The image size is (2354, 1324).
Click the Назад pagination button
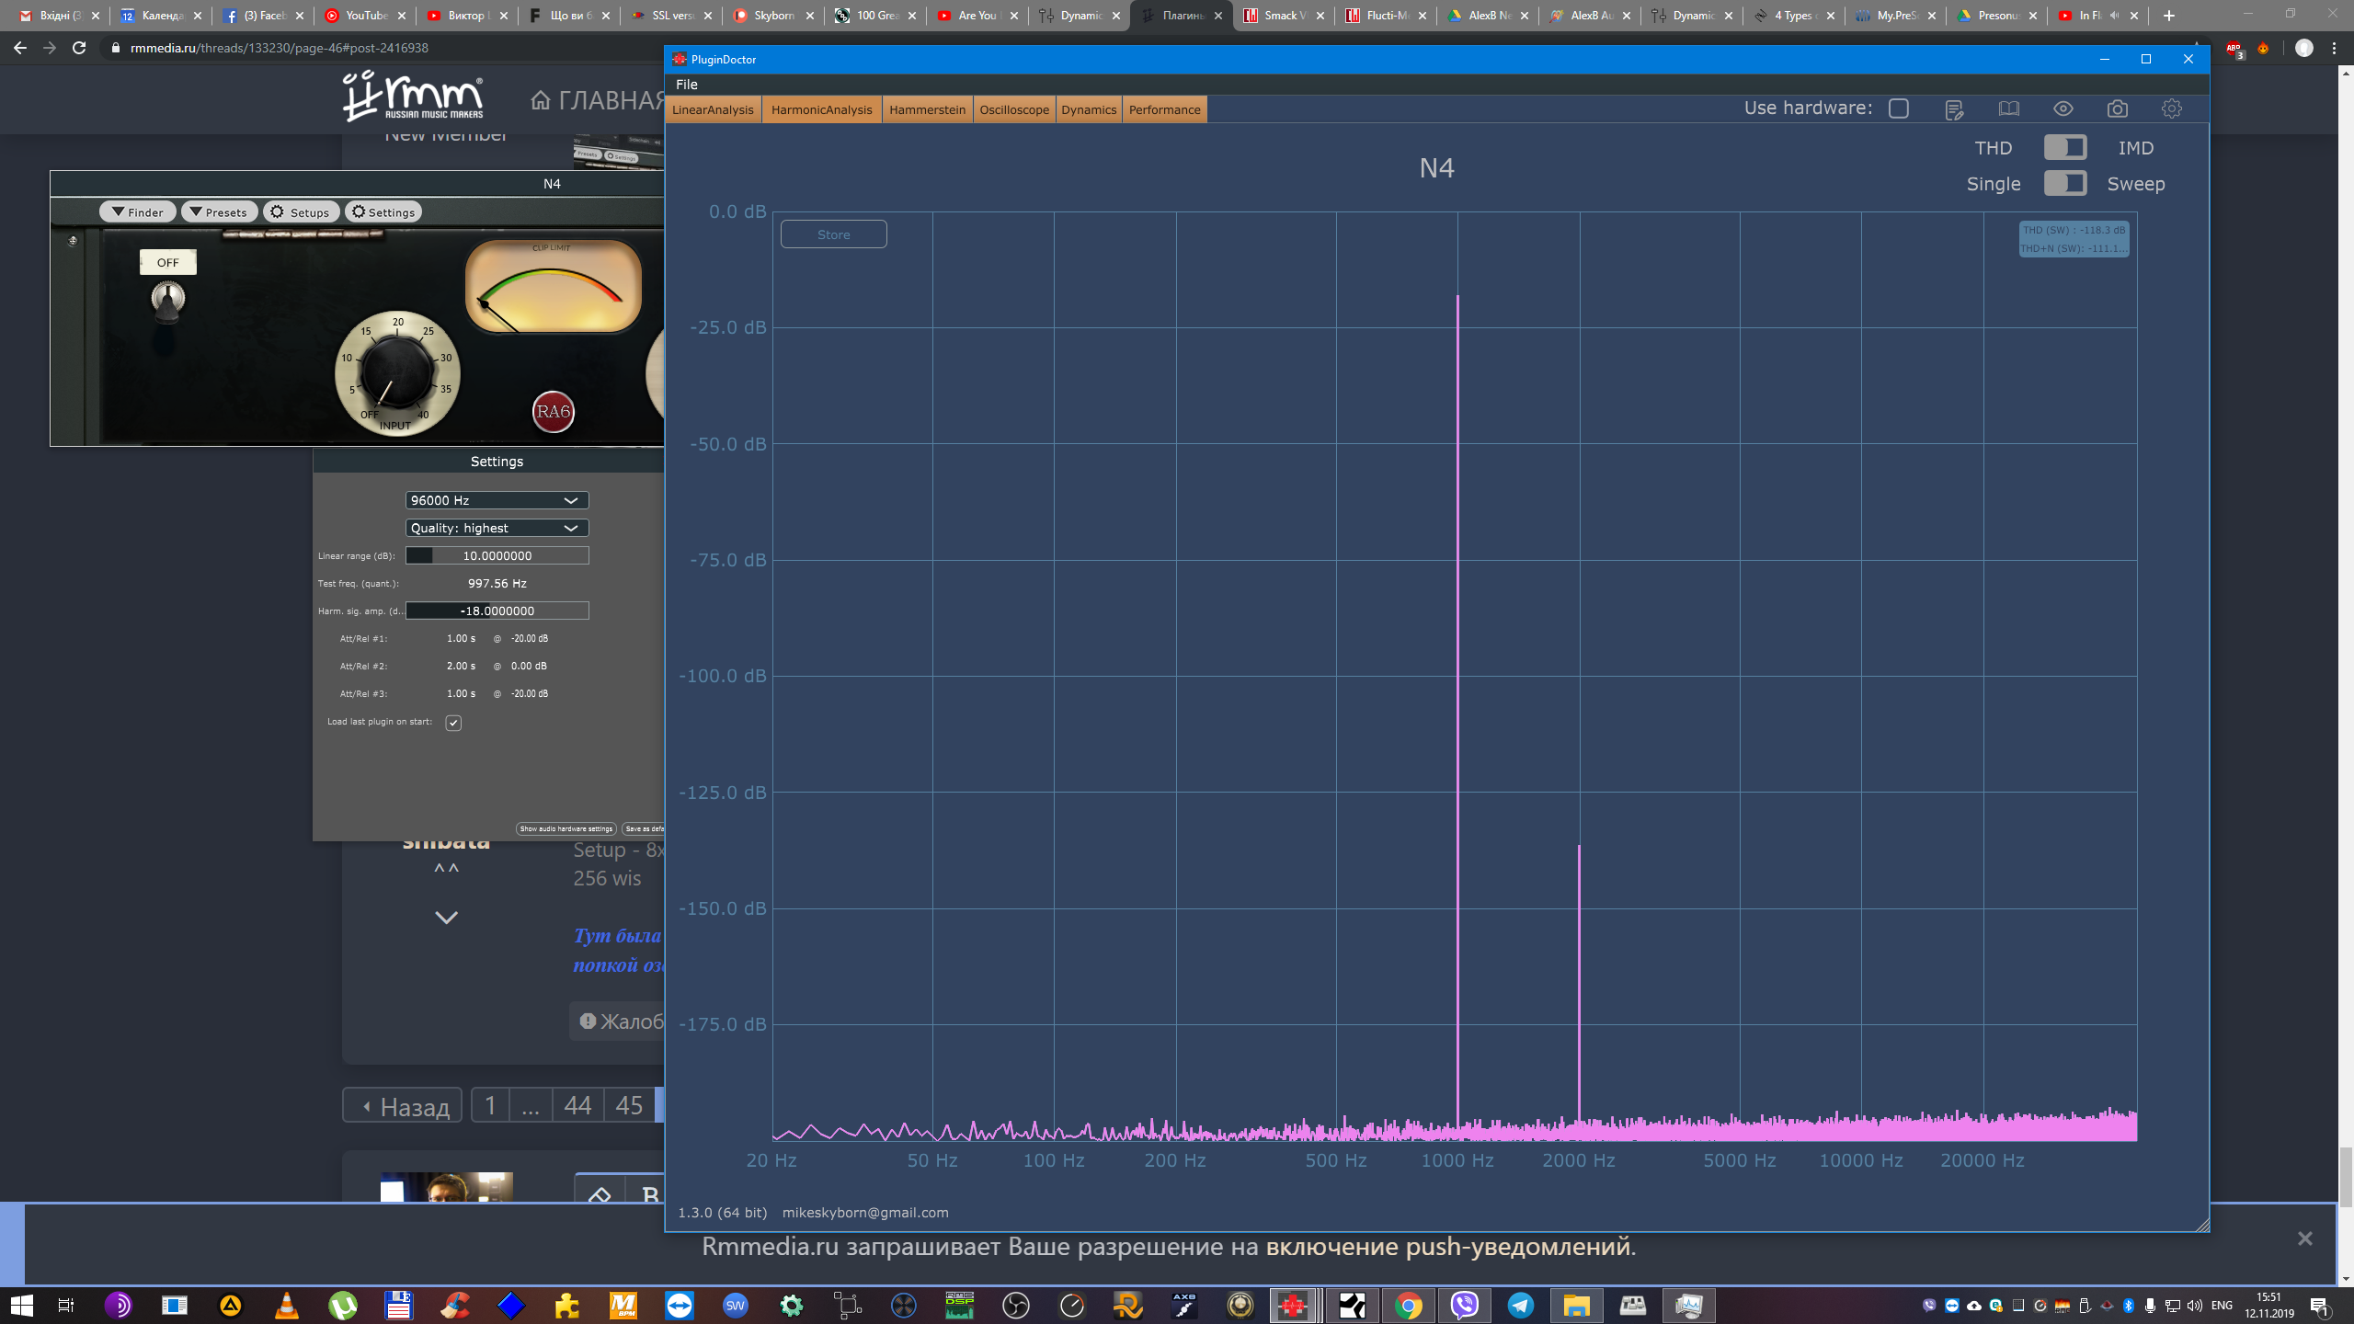click(403, 1105)
